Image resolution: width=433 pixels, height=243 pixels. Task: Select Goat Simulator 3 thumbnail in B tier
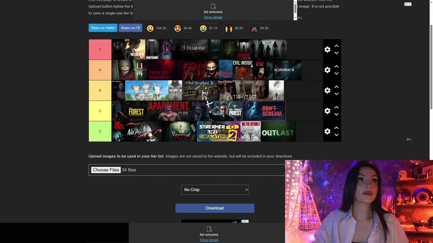click(x=146, y=90)
